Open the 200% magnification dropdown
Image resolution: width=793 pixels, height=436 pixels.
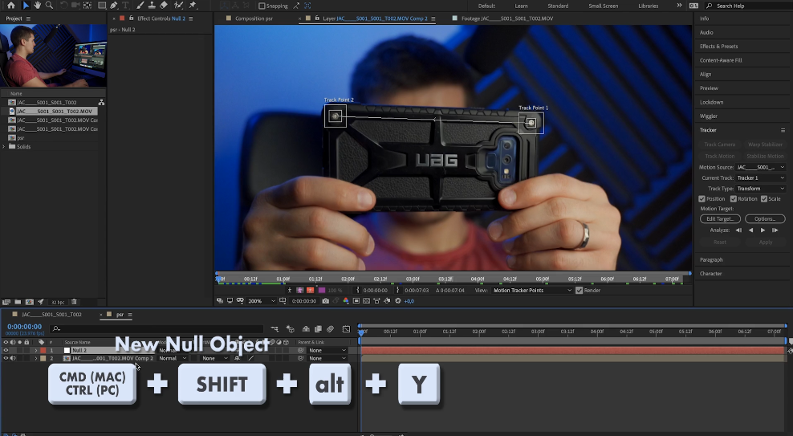(x=262, y=301)
